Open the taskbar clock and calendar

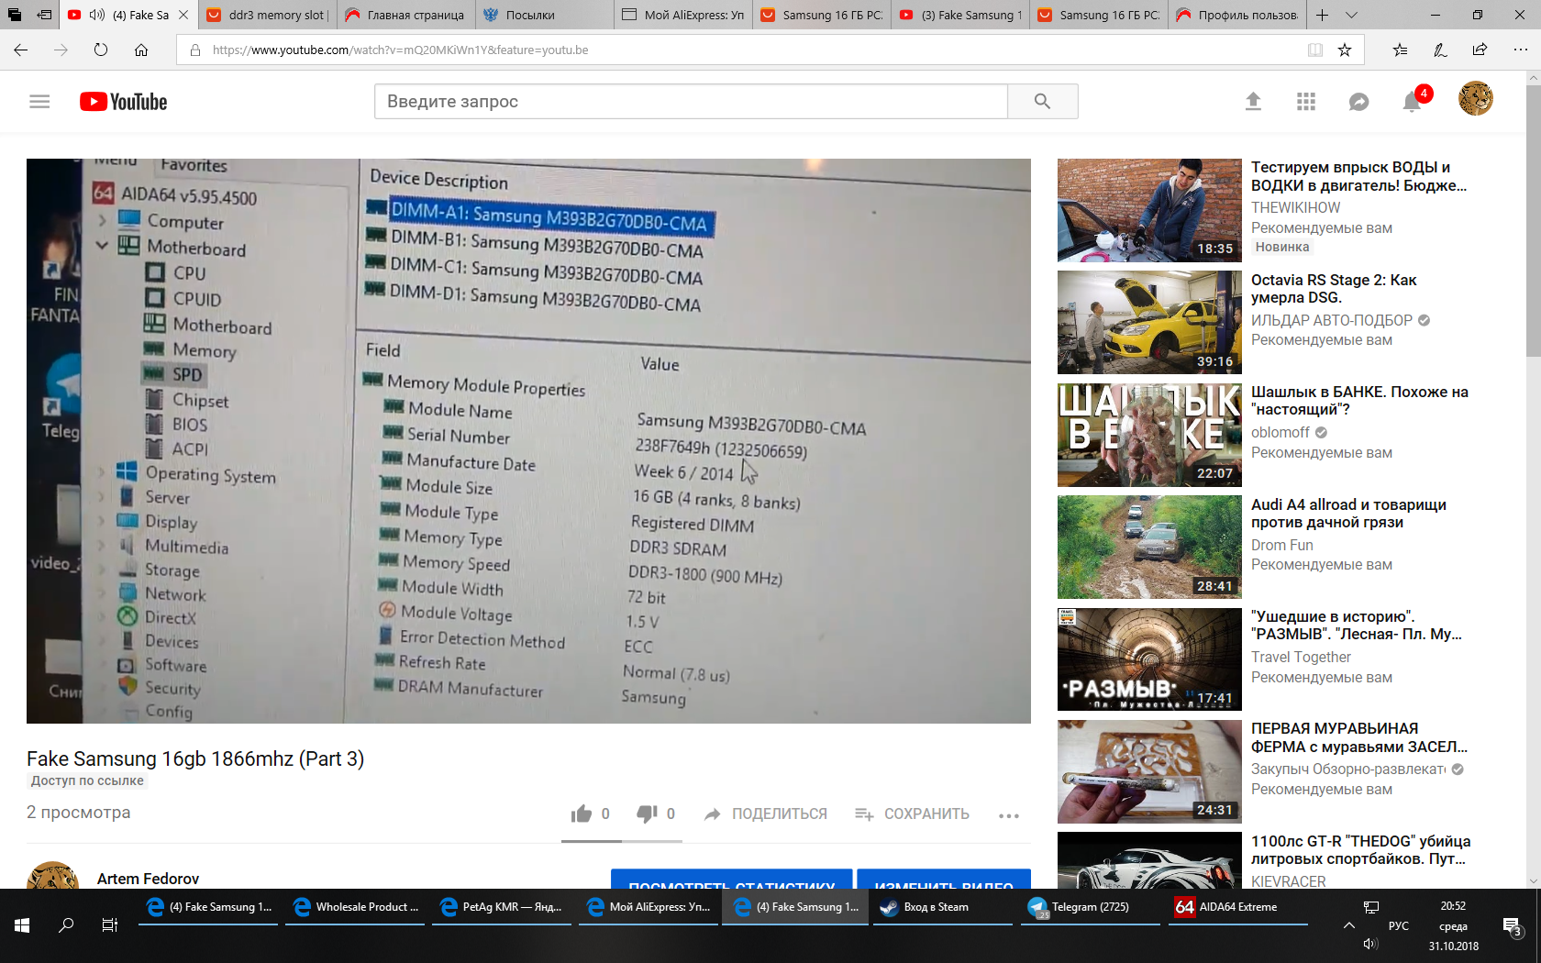(1453, 925)
